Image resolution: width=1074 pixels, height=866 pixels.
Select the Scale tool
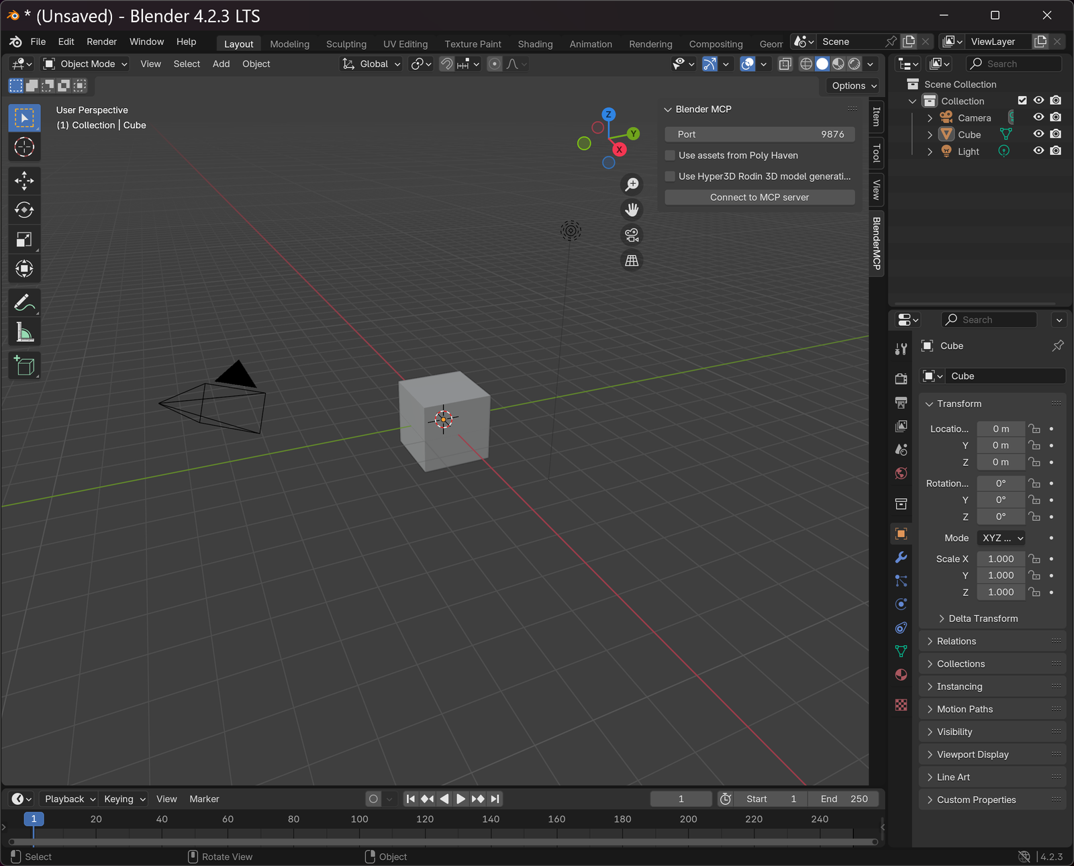pyautogui.click(x=24, y=240)
